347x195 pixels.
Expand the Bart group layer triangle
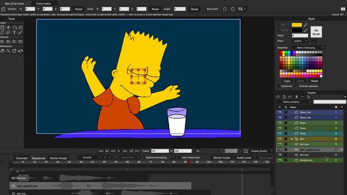292,139
